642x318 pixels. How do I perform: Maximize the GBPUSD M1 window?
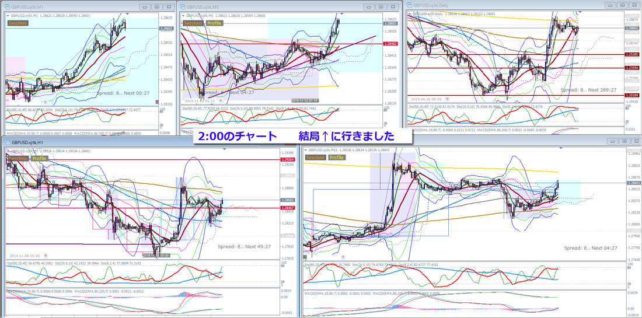pos(157,6)
